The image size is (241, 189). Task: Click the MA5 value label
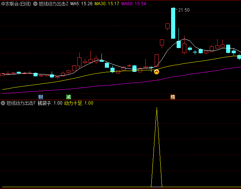click(x=81, y=3)
